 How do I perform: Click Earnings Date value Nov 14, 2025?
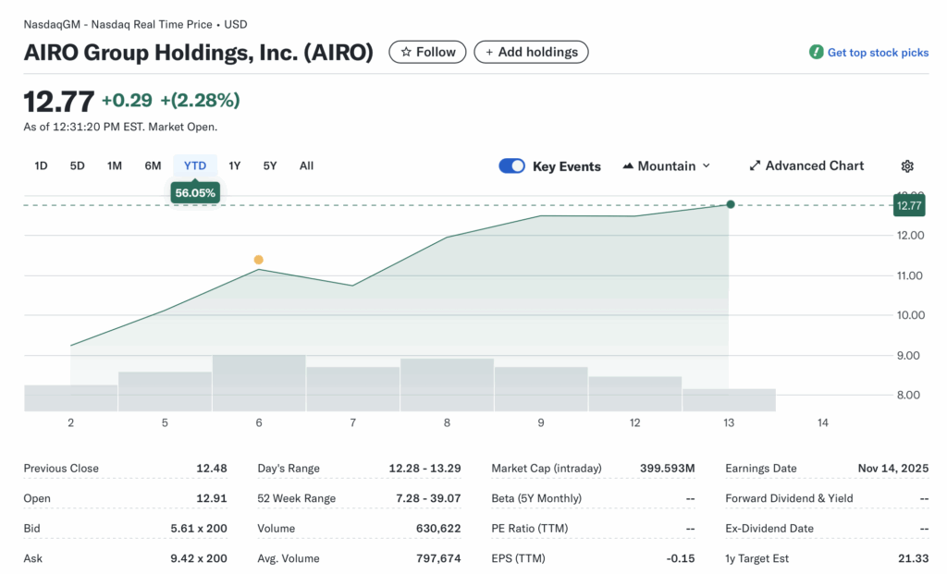click(893, 469)
